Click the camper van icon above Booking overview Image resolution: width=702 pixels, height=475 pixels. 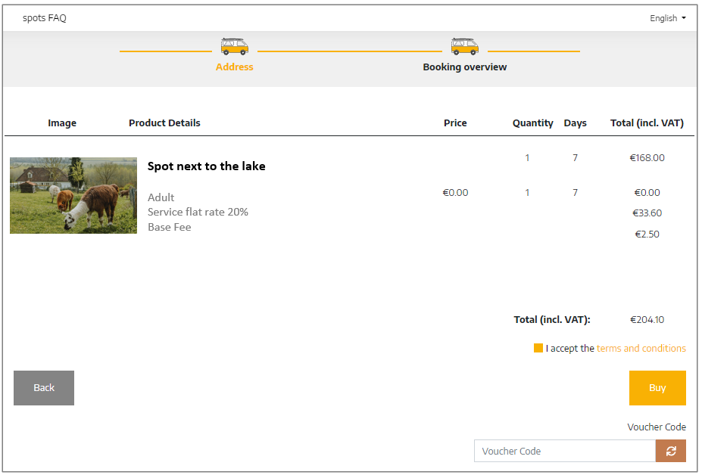coord(465,46)
